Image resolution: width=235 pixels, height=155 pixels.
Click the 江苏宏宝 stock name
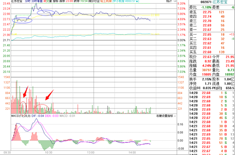click(220, 2)
